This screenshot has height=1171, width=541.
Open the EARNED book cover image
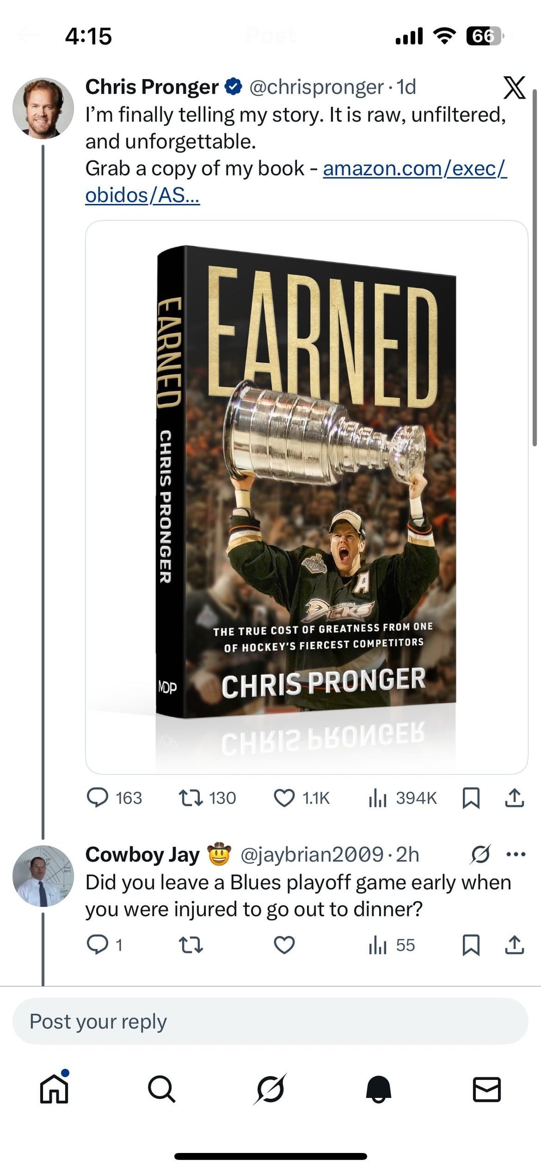click(x=307, y=496)
